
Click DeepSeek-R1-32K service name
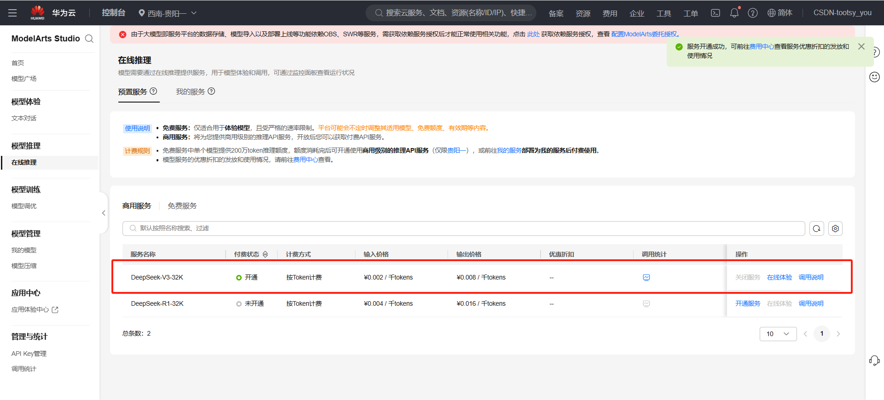(157, 303)
